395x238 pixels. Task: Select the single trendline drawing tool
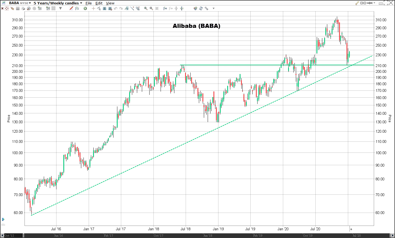[x=132, y=8]
